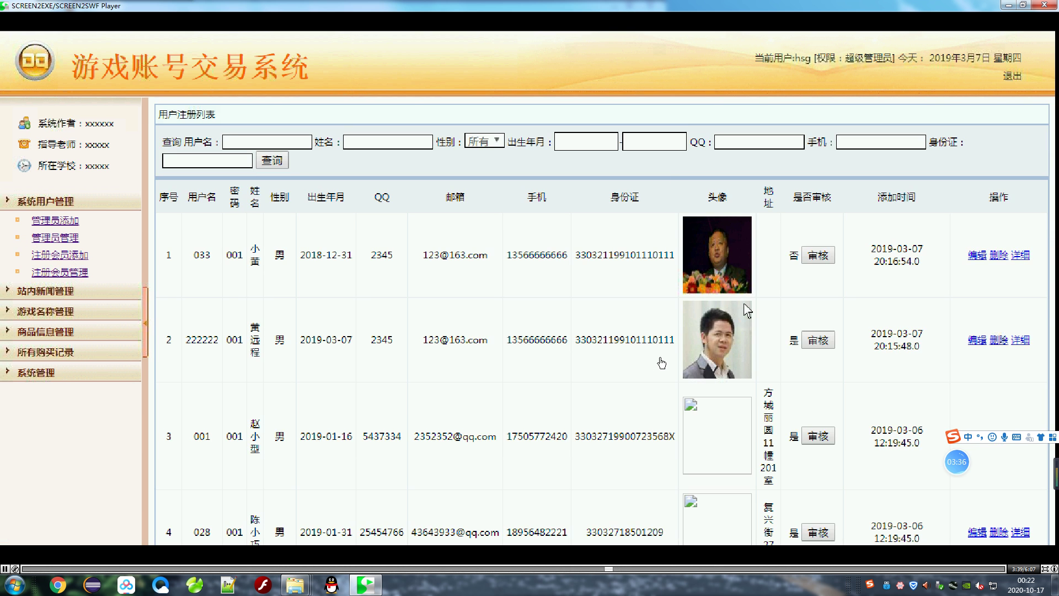Click the NVIDIA tray icon
This screenshot has width=1059, height=596.
[x=967, y=586]
